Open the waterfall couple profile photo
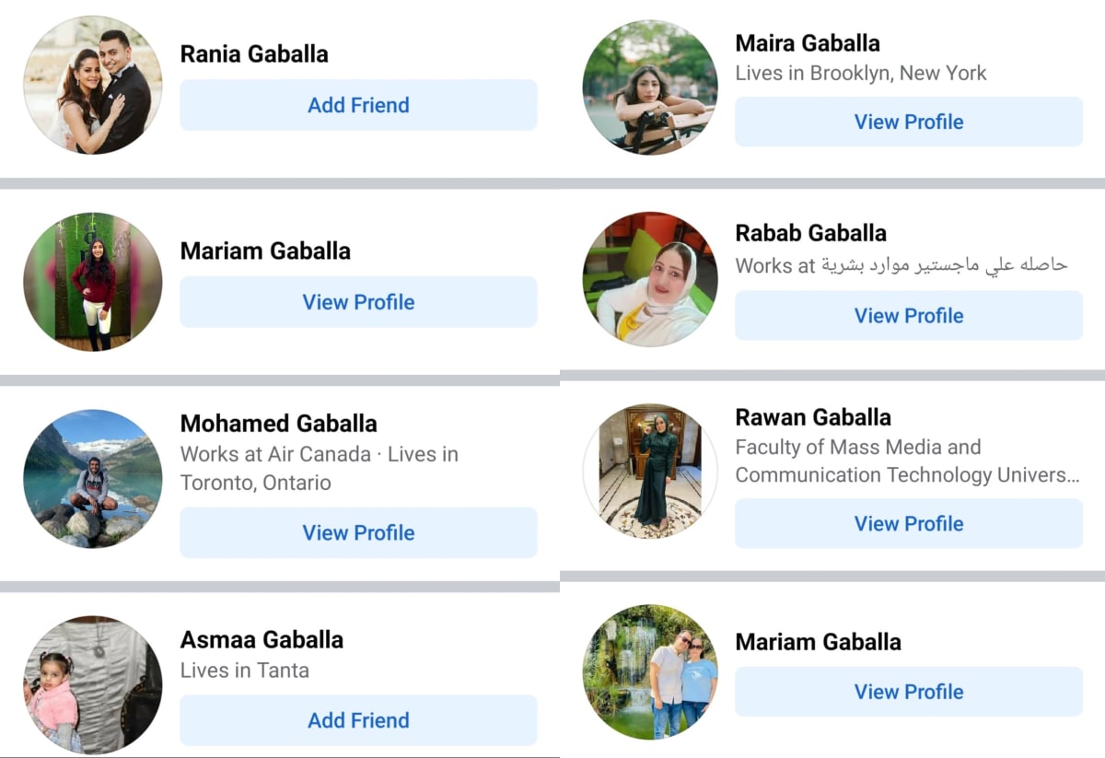The height and width of the screenshot is (758, 1105). [x=650, y=671]
